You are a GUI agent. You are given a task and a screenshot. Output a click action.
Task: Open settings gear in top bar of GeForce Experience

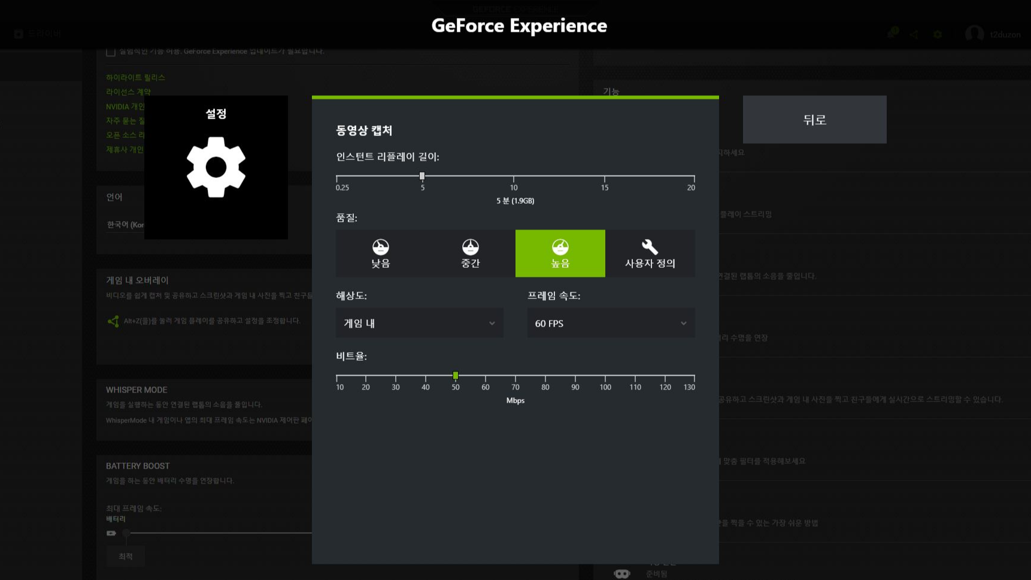click(938, 34)
